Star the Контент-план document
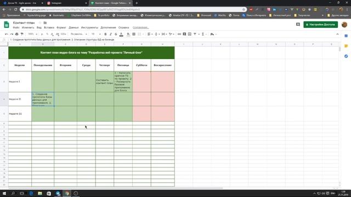The image size is (351, 197). [40, 23]
